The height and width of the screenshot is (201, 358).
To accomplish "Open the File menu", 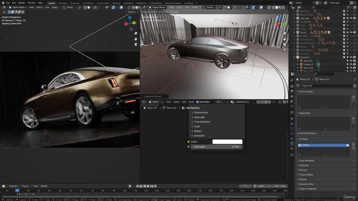I will click(7, 3).
